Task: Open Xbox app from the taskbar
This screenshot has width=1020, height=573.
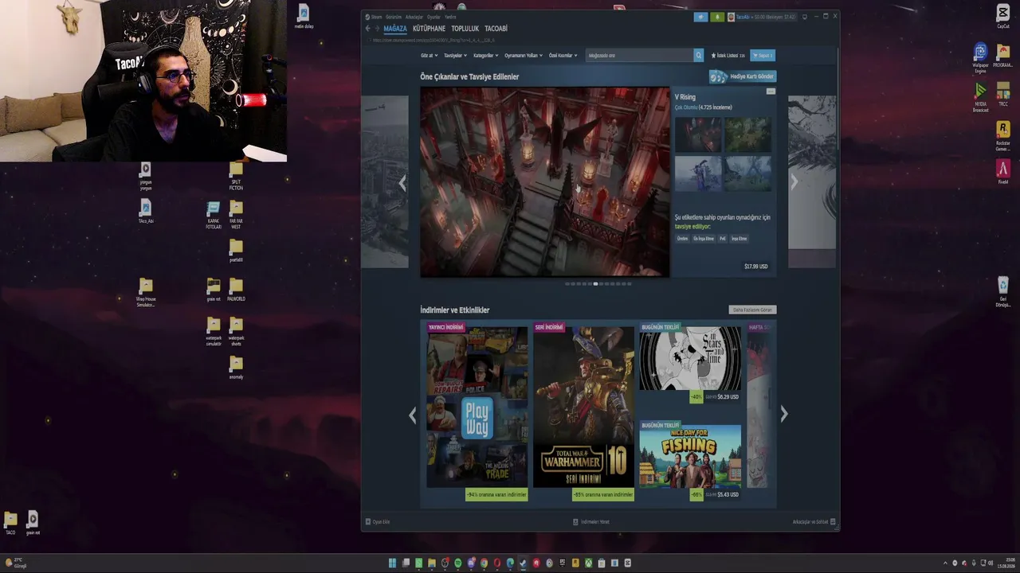Action: tap(589, 563)
